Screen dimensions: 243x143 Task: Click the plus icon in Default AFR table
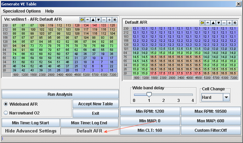point(229,22)
